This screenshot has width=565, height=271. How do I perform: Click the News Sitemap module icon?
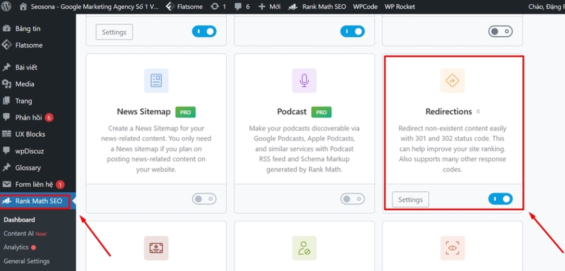(156, 80)
